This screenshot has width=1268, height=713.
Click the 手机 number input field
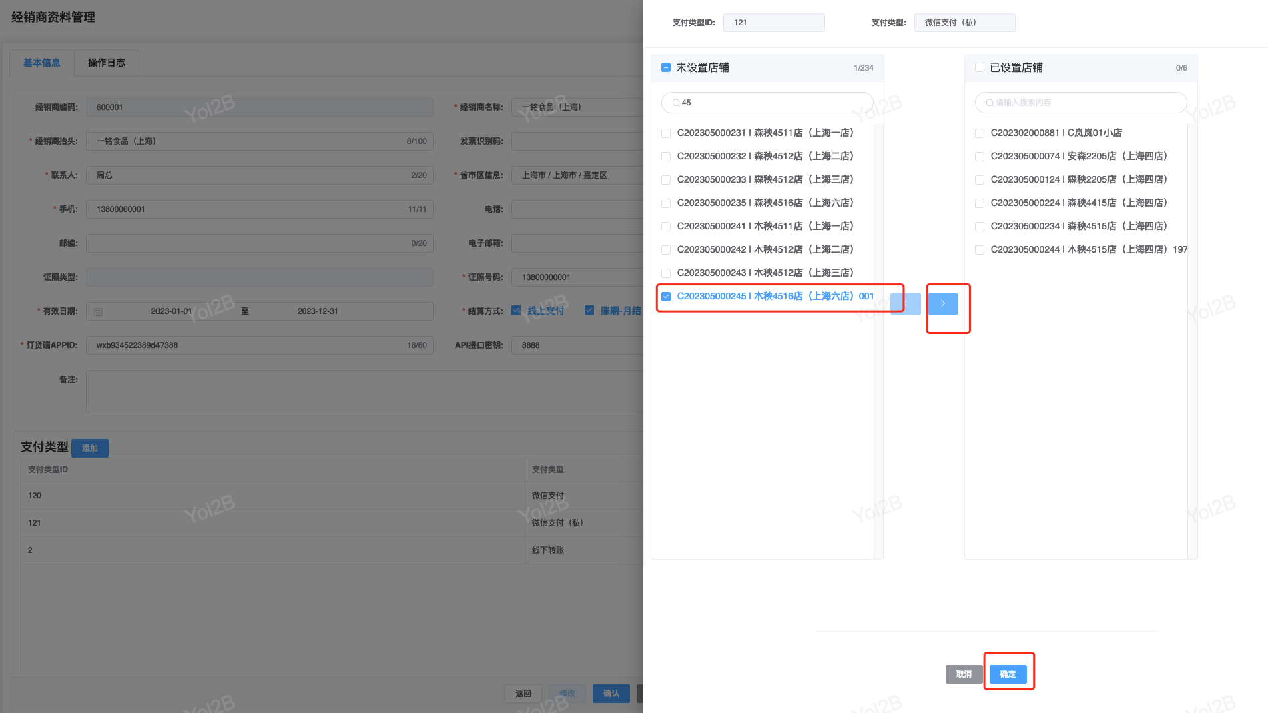tap(260, 209)
